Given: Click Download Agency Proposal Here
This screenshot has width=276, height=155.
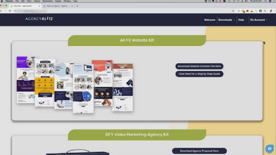Looking at the screenshot, I should [x=199, y=151].
